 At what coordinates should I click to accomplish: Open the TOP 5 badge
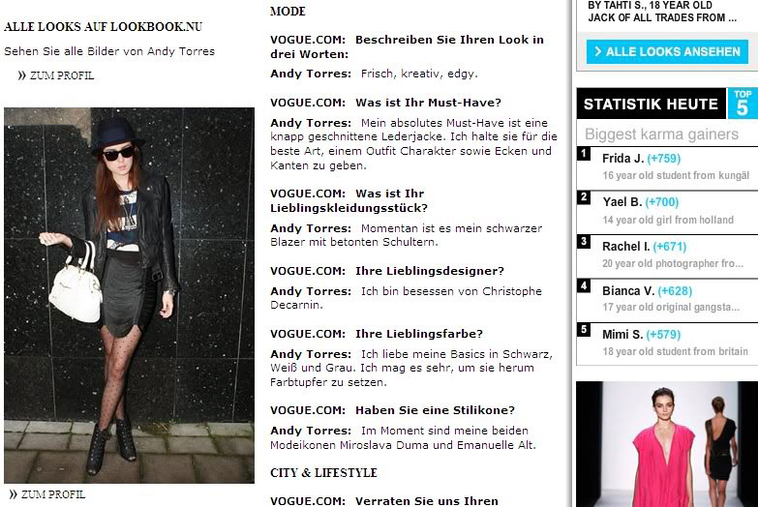tap(743, 104)
